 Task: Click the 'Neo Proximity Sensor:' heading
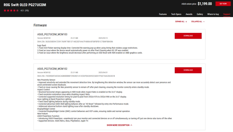pyautogui.click(x=46, y=80)
